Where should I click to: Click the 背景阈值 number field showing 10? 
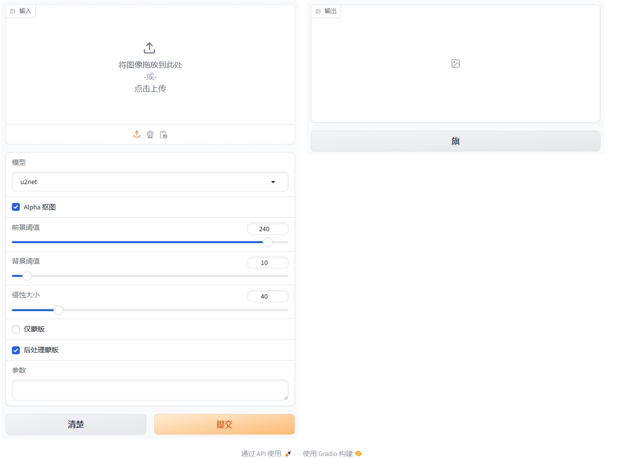coord(268,262)
